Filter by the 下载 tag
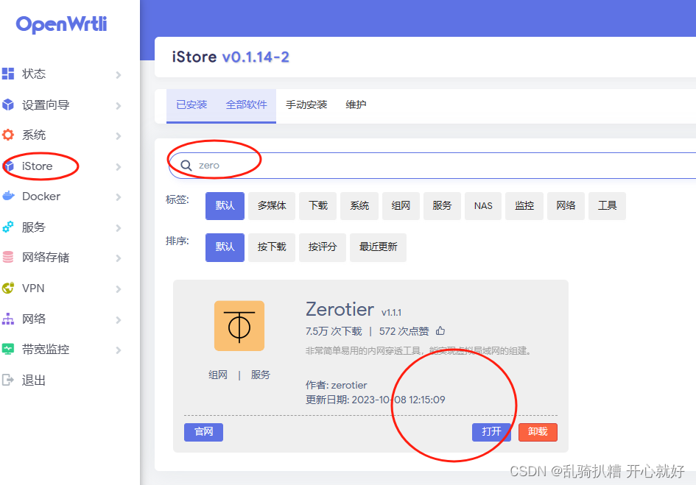This screenshot has width=696, height=485. click(318, 205)
